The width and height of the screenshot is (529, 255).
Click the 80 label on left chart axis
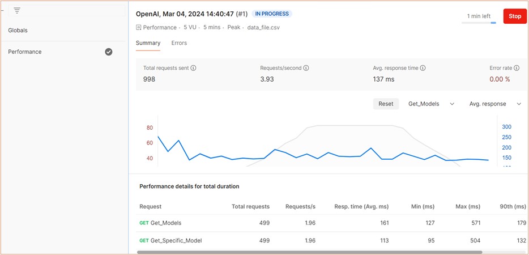point(150,127)
